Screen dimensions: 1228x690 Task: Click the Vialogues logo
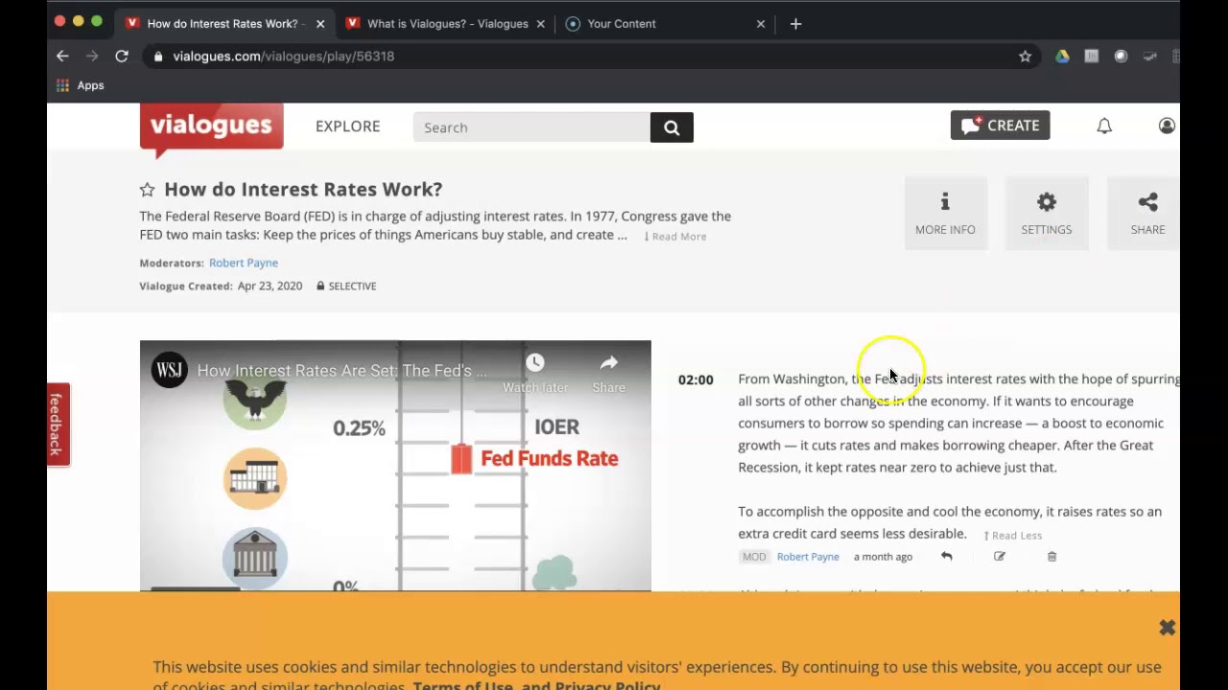click(211, 128)
